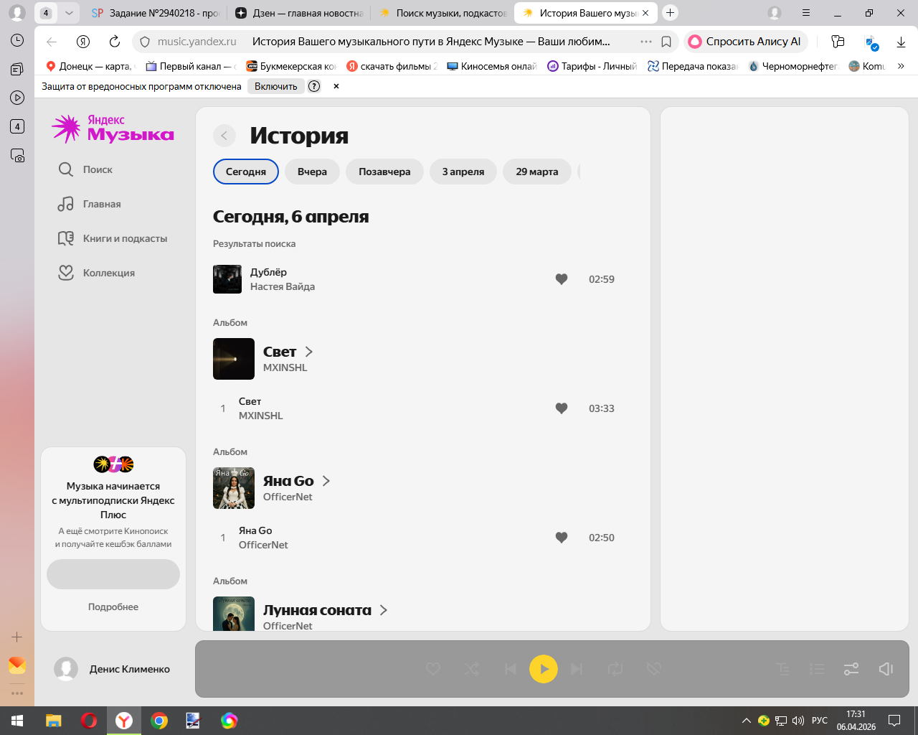Open Поиск in the Yandex Music sidebar
918x735 pixels.
[85, 169]
